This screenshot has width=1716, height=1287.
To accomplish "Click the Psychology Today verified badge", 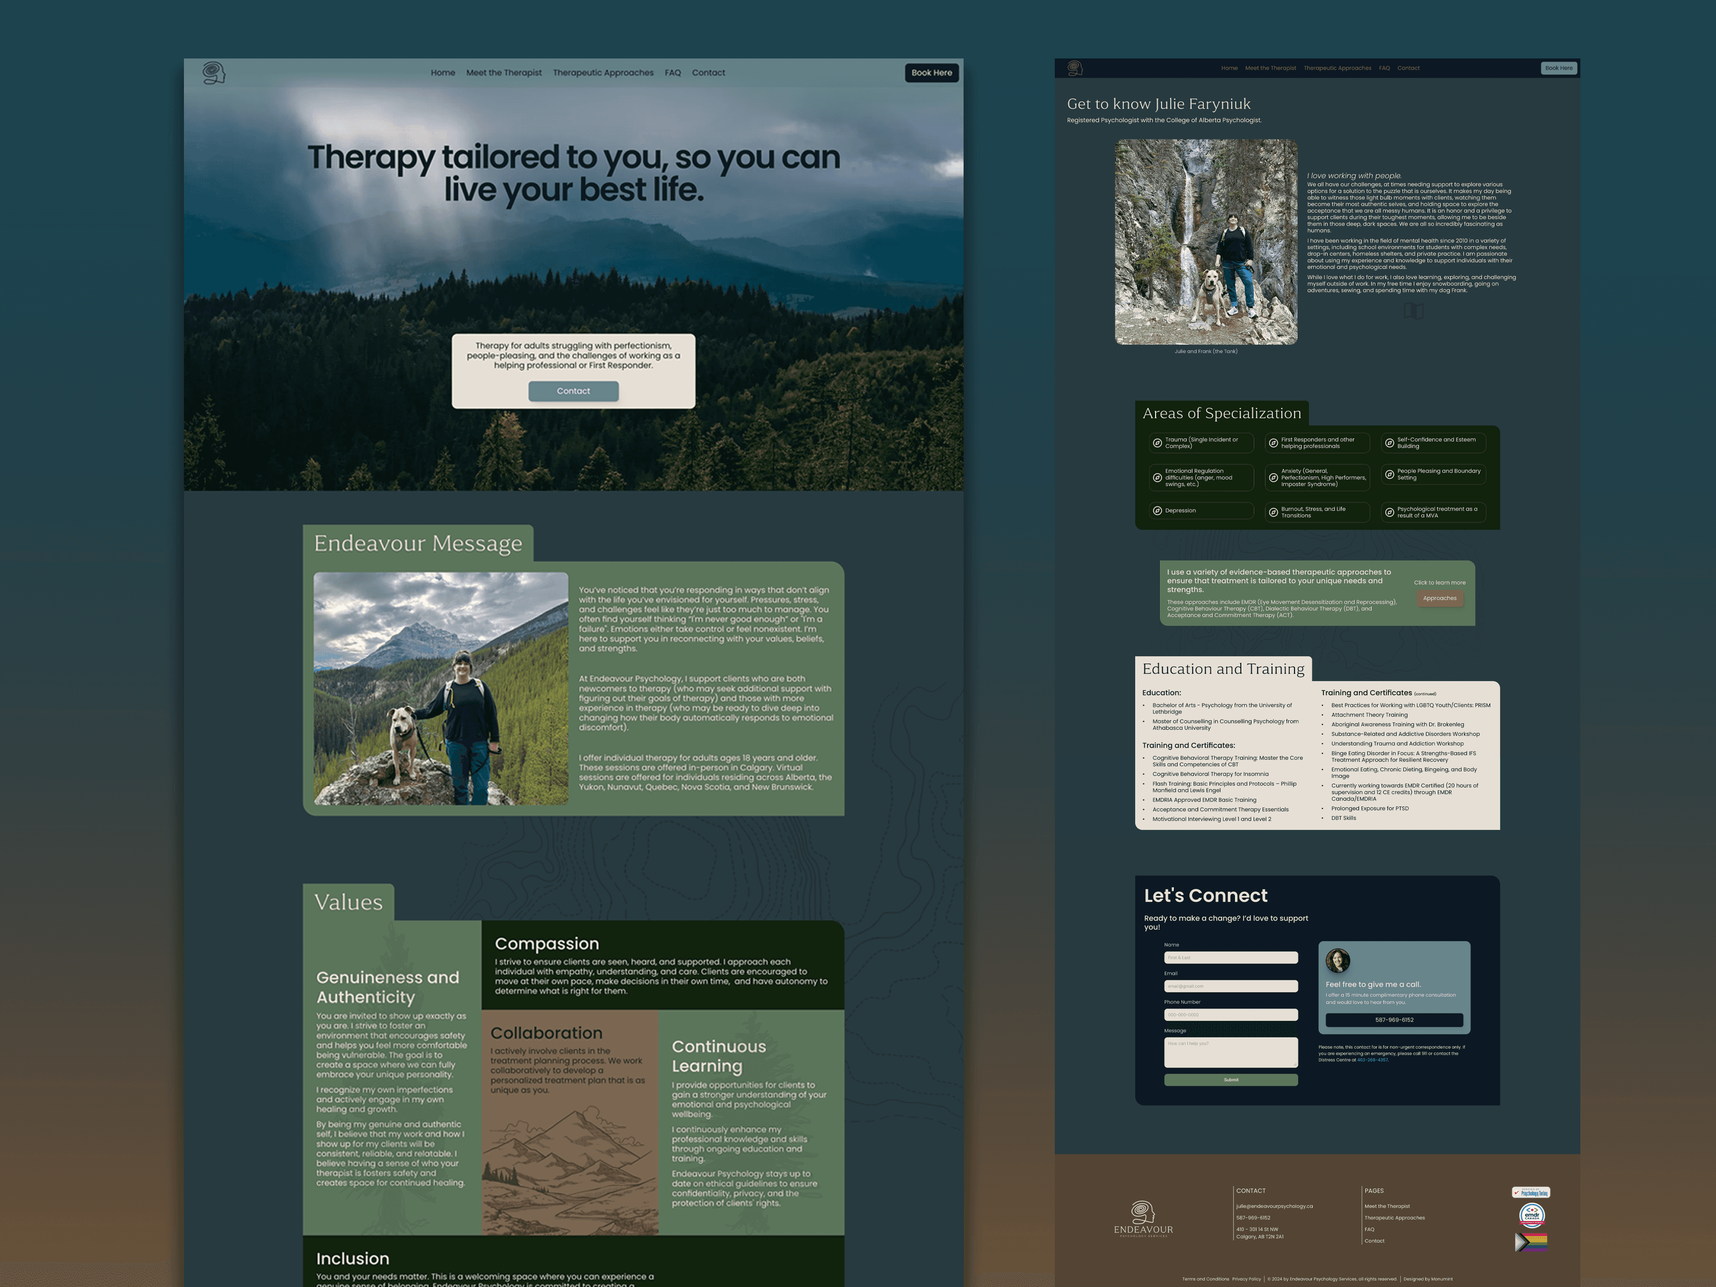I will point(1532,1193).
